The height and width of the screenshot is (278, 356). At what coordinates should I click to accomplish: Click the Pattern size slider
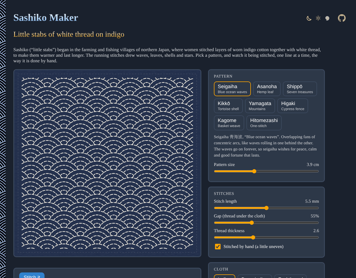point(266,171)
